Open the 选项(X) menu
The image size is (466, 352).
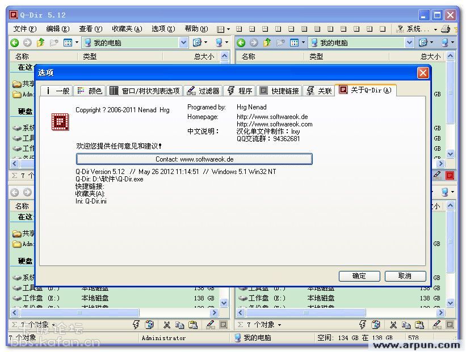pyautogui.click(x=163, y=29)
